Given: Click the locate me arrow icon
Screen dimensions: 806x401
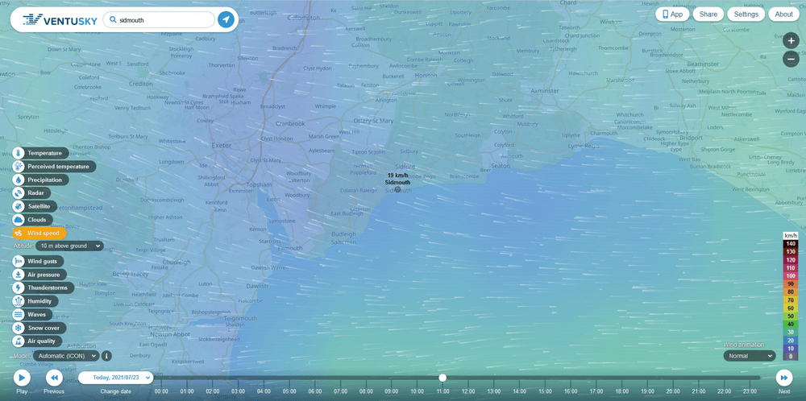Looking at the screenshot, I should [226, 19].
